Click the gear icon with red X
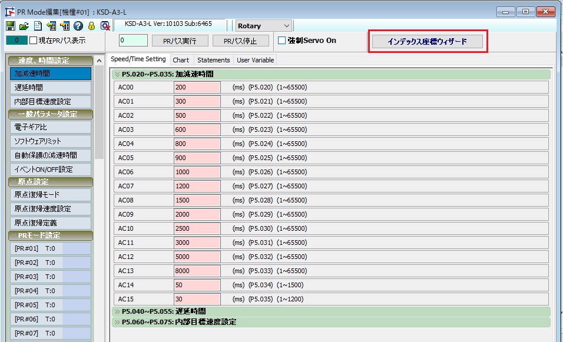 tap(105, 26)
